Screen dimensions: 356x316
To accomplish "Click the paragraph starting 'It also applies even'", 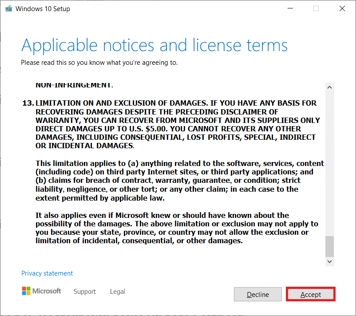I will [177, 228].
